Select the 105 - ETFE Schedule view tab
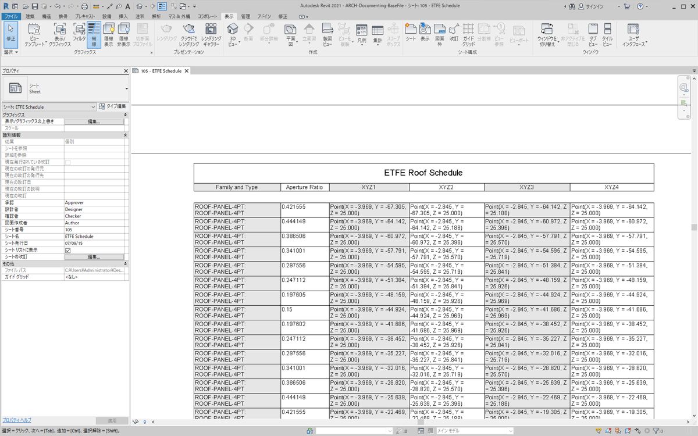This screenshot has width=698, height=436. coord(161,71)
